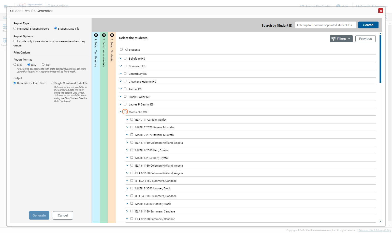Screen dimensions: 392x233
Task: Expand the Canterbury ES school row
Action: (121, 74)
